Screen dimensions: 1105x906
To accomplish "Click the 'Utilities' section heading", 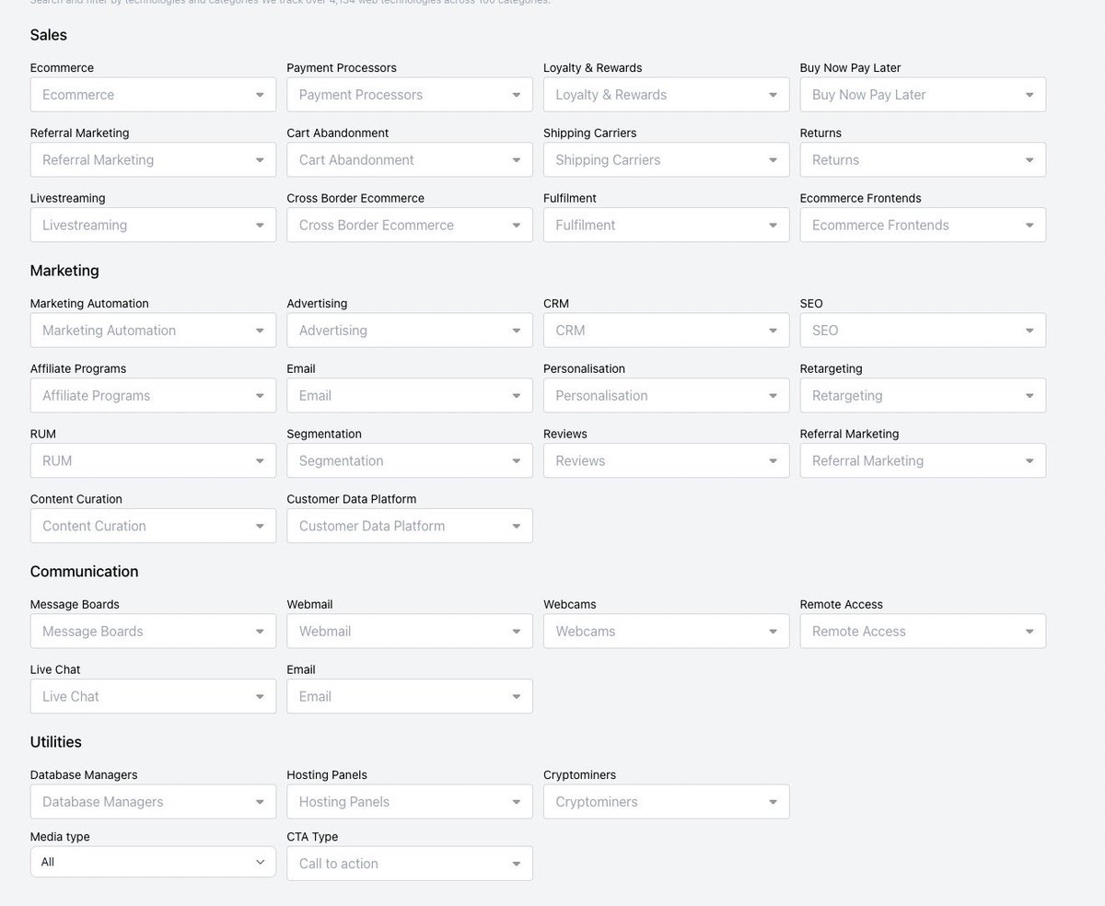I will coord(56,742).
